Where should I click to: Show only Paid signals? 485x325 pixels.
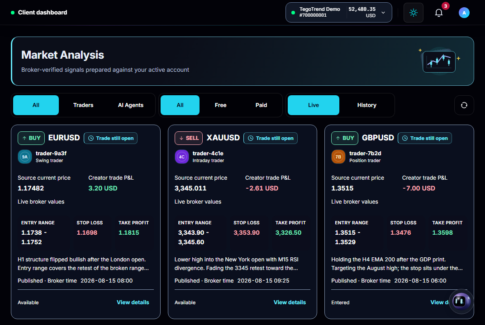261,105
